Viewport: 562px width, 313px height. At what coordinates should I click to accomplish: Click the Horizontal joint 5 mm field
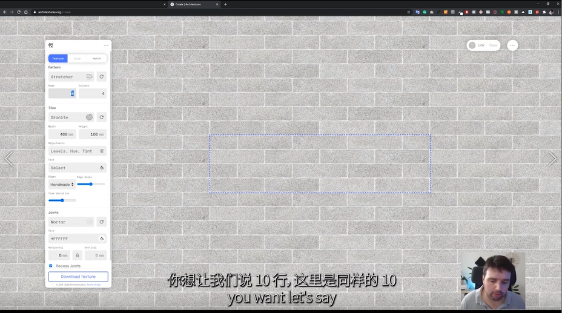click(x=59, y=255)
